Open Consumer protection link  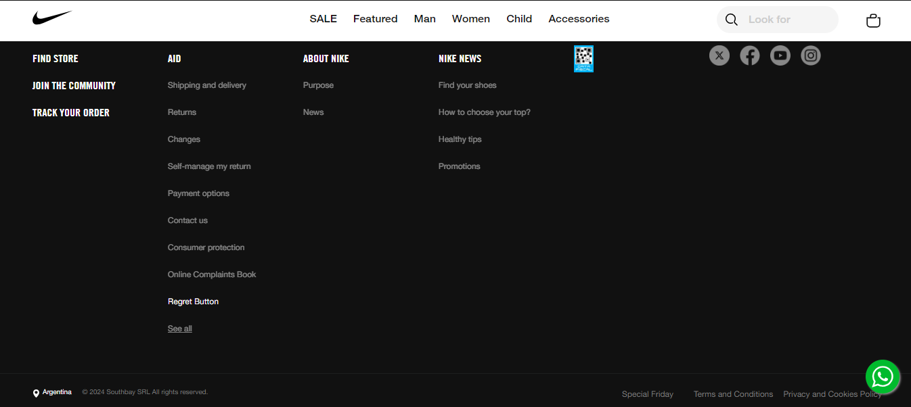pyautogui.click(x=206, y=247)
